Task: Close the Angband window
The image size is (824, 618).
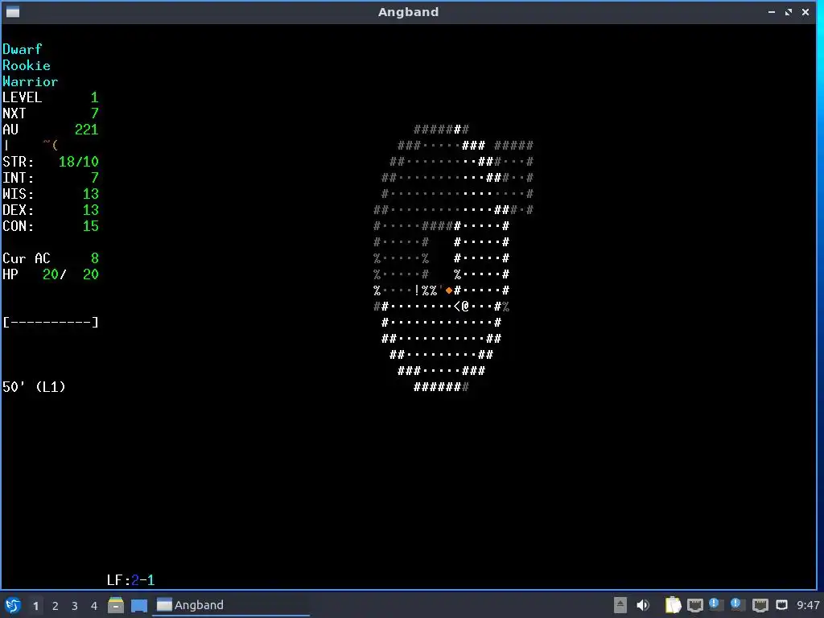Action: pos(805,11)
